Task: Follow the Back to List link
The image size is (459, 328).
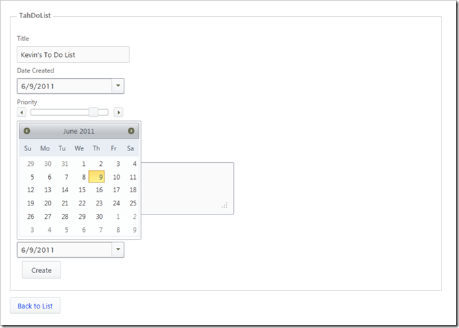Action: (x=35, y=306)
